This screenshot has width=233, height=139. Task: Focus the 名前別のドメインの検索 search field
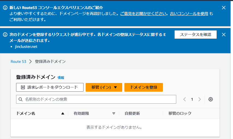click(x=98, y=99)
